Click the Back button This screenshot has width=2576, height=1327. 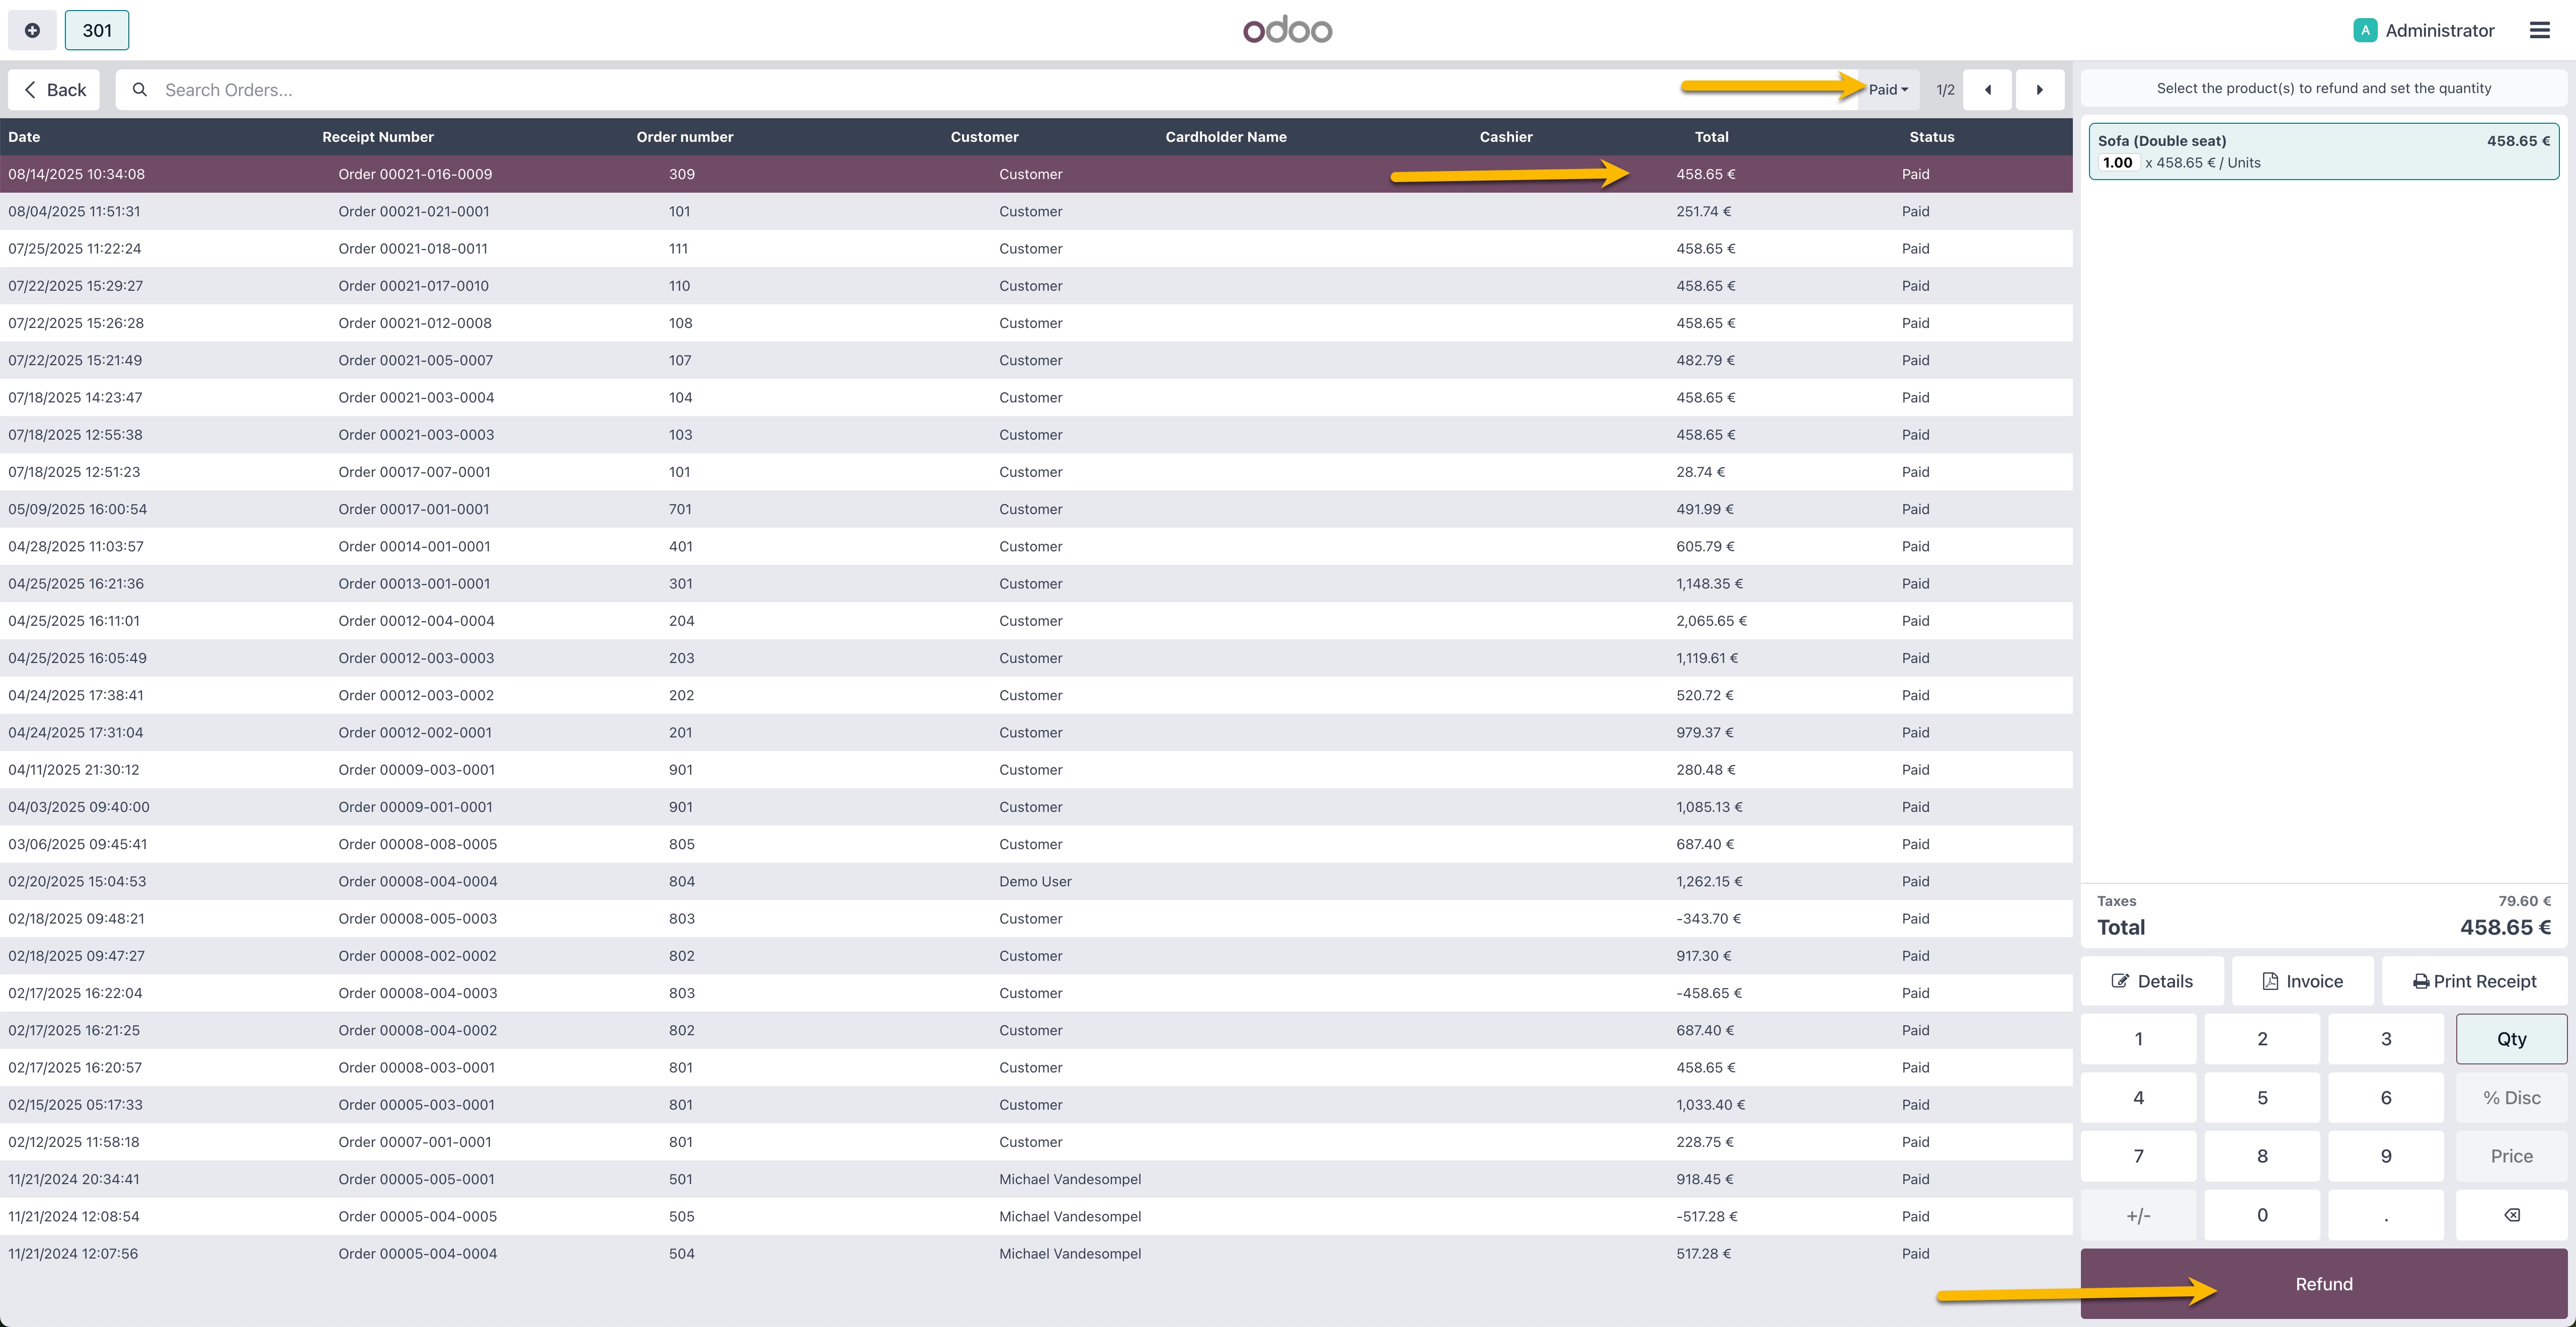(x=54, y=90)
